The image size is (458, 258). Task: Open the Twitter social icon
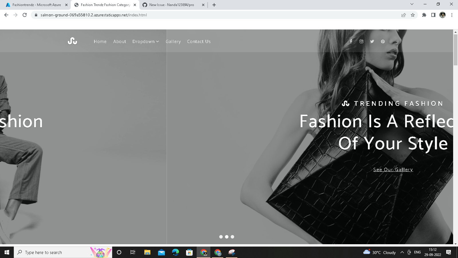click(x=372, y=41)
